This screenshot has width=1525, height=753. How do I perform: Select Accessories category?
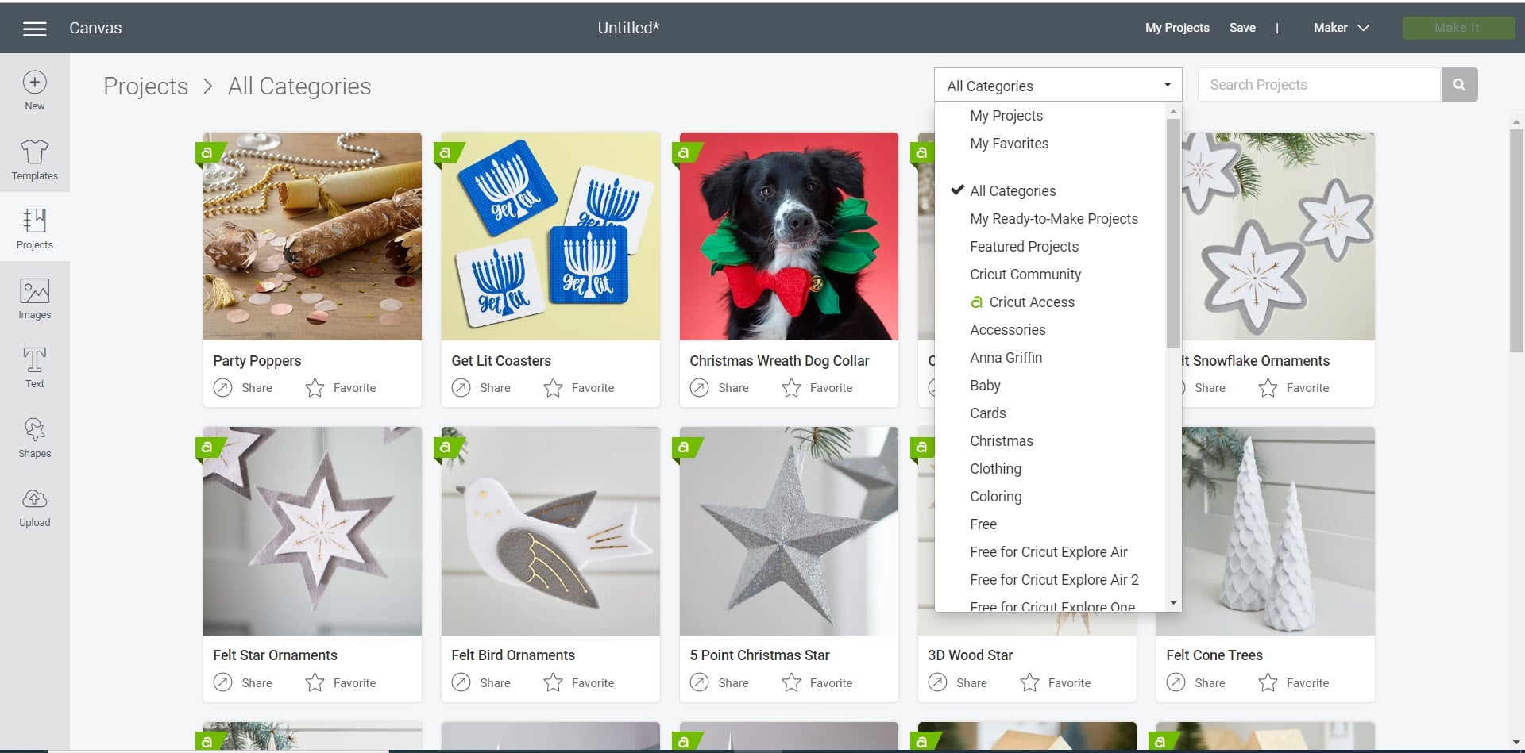pos(1007,330)
